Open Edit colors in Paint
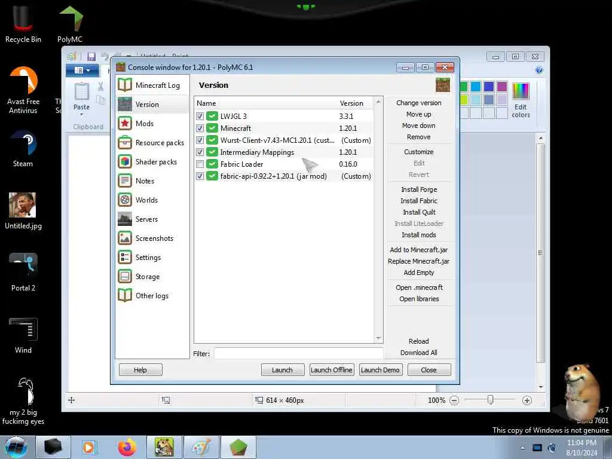Screen dimensions: 612x459 [x=521, y=100]
